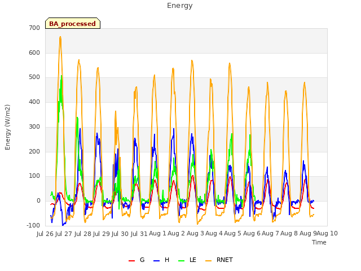Image resolution: width=361 pixels, height=271 pixels.
Task: Click the 100 y-axis tick label
Action: coord(34,176)
